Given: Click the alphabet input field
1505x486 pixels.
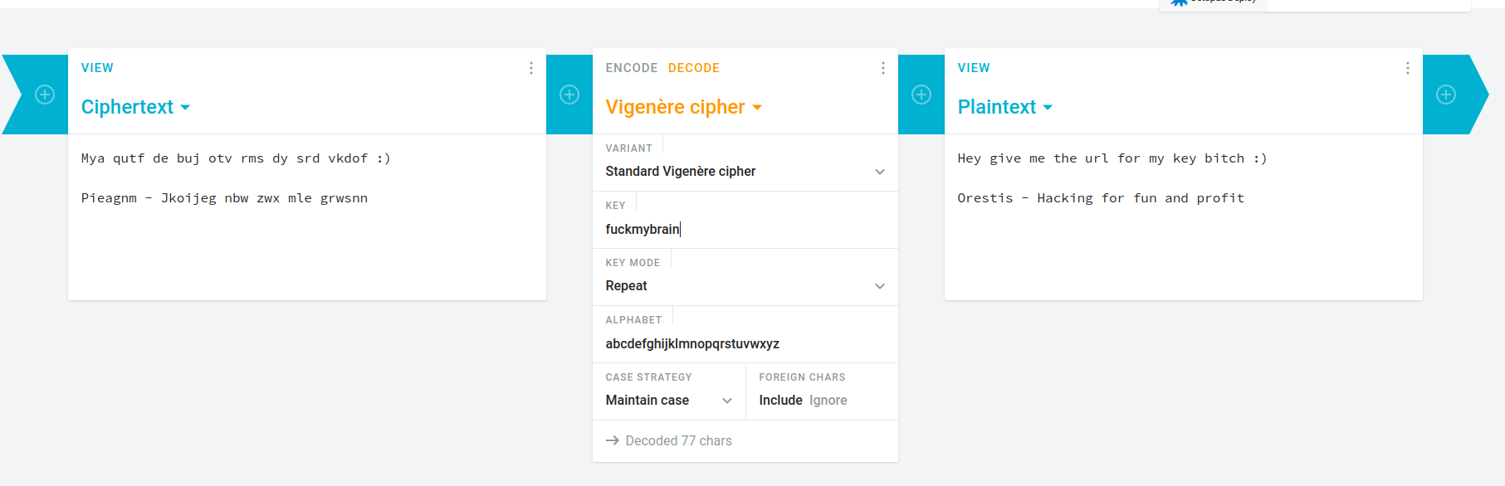Looking at the screenshot, I should coord(745,343).
